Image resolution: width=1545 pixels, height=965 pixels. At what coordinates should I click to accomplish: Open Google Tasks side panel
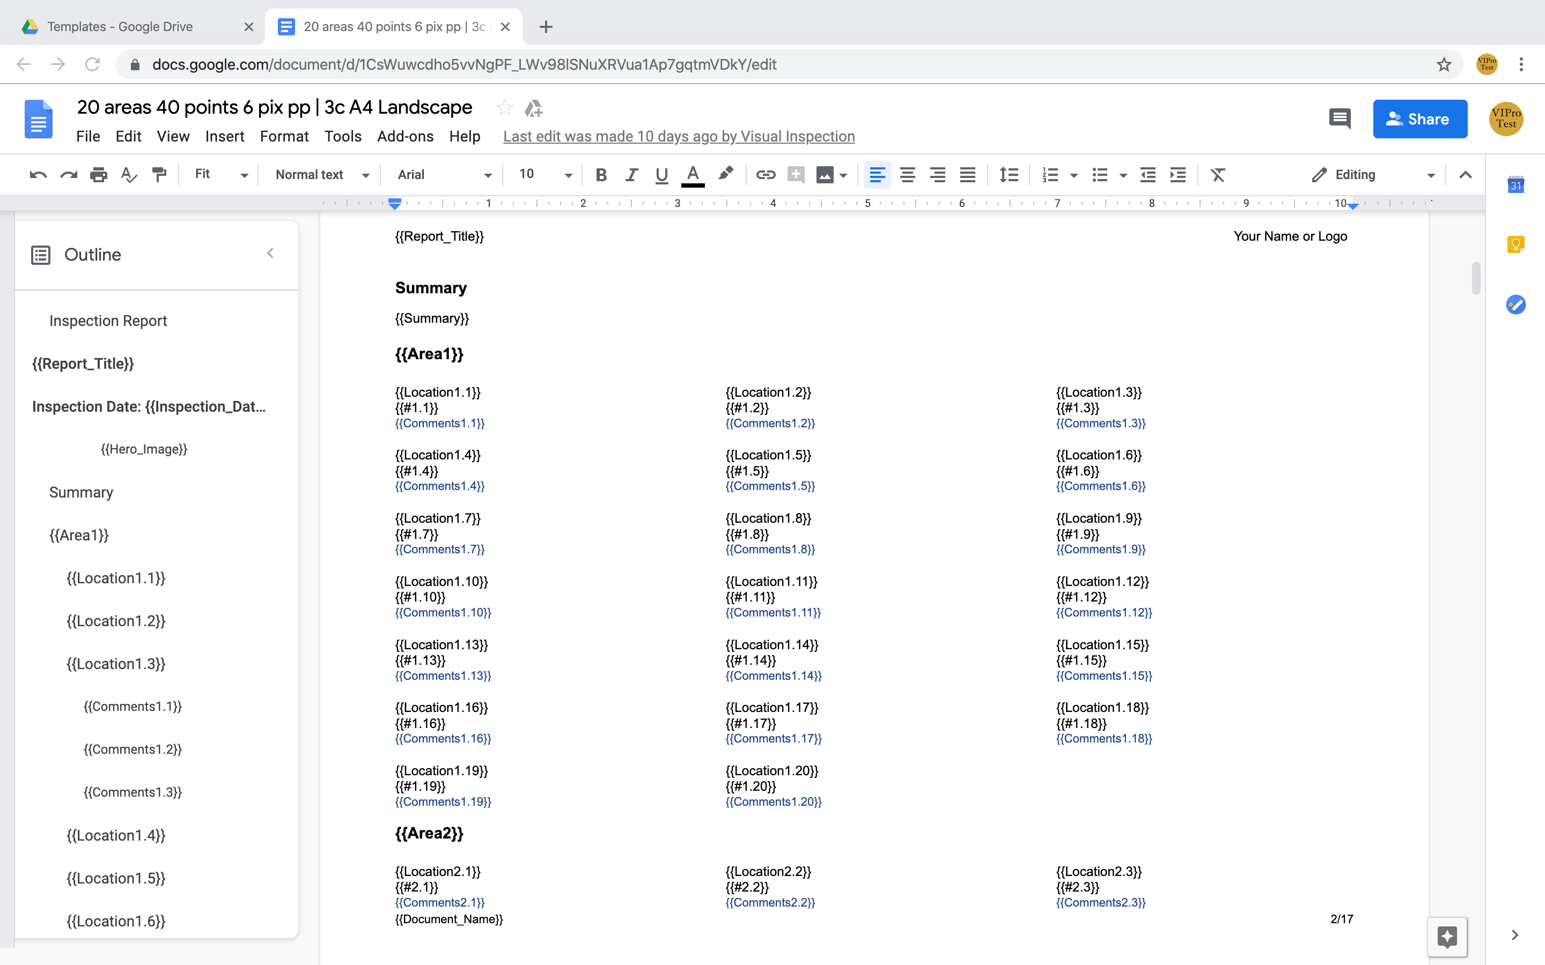(x=1515, y=305)
